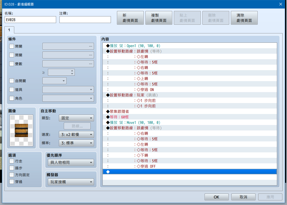Confirm with the OK button
This screenshot has width=287, height=205.
tap(217, 197)
